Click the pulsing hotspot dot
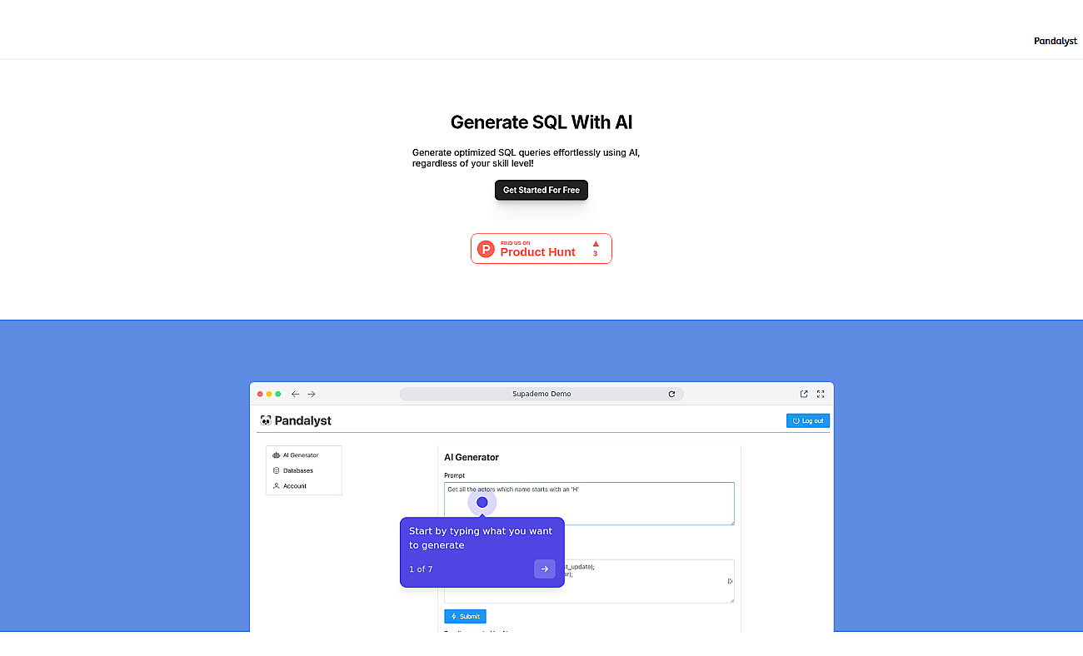The image size is (1083, 656). pos(482,502)
